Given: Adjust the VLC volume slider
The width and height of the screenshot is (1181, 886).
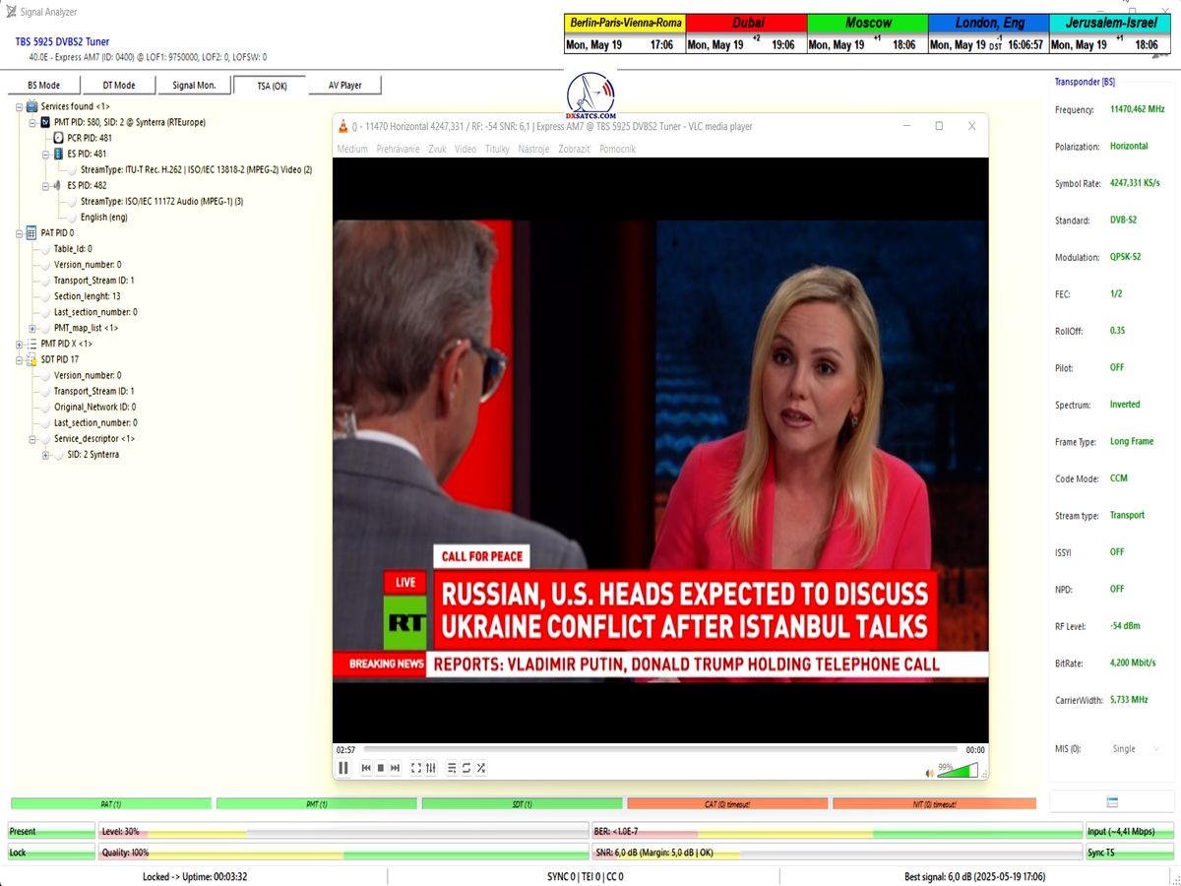Looking at the screenshot, I should (x=960, y=770).
